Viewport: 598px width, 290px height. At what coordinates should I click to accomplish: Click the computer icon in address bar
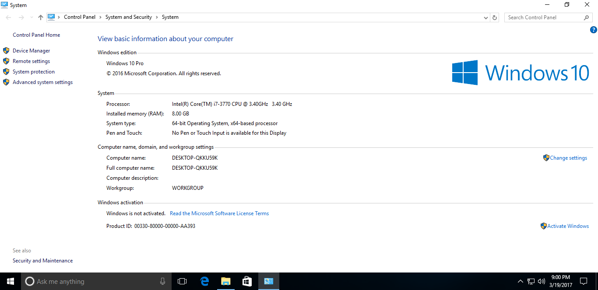click(51, 17)
